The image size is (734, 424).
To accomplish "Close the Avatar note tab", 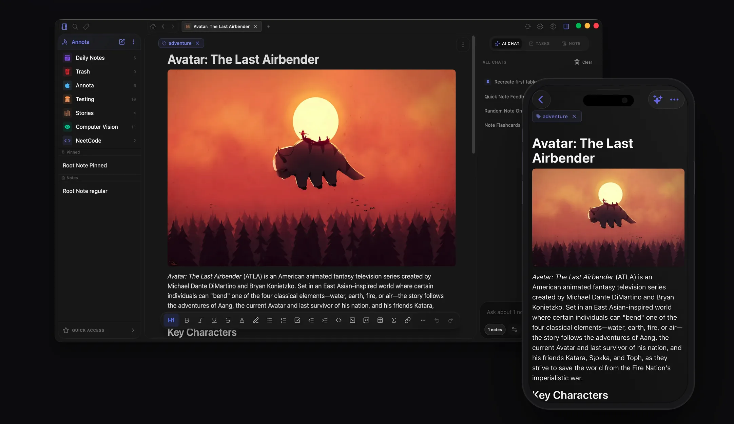I will coord(255,26).
